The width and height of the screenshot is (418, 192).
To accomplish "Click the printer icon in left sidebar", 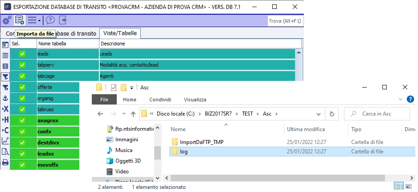I will click(x=5, y=162).
